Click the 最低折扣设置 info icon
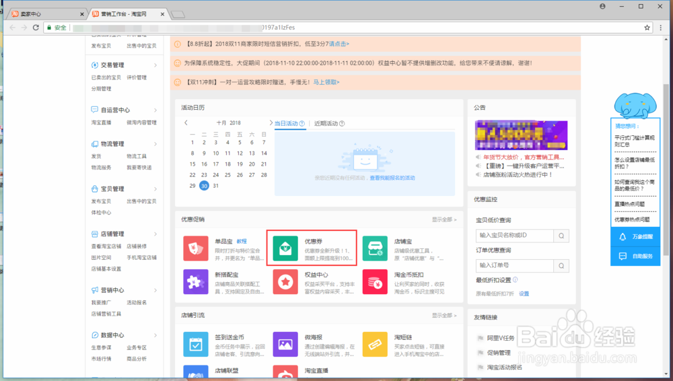 point(515,279)
